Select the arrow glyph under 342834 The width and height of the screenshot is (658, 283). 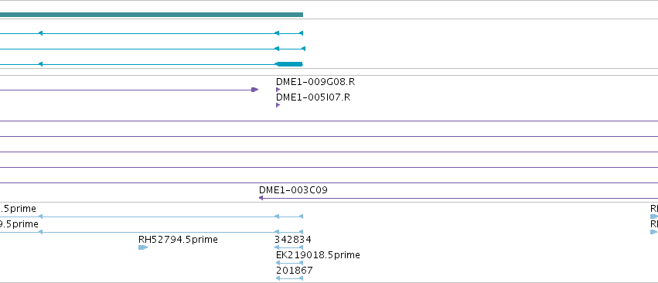tap(289, 247)
